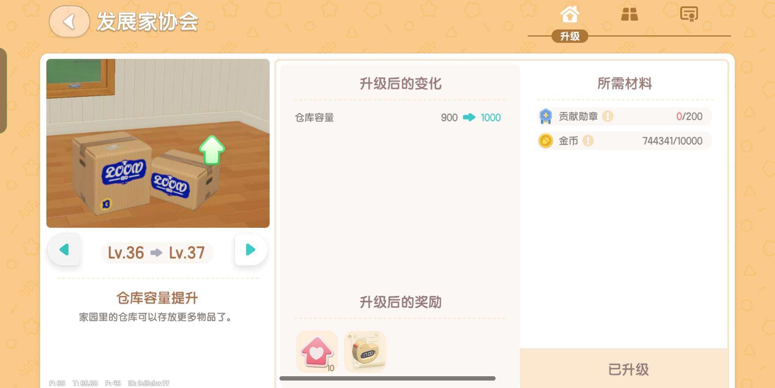Click the cardboard boxes preview image

(x=158, y=143)
